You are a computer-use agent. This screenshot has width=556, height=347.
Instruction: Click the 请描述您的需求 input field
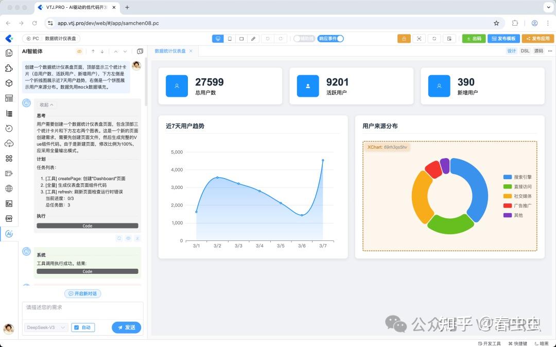(82, 310)
